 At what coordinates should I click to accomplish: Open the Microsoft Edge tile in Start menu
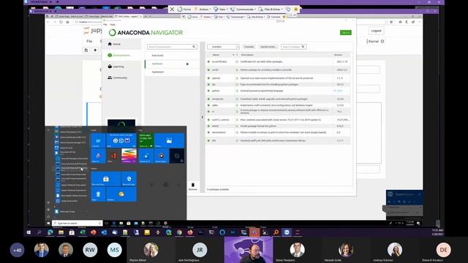[x=129, y=178]
